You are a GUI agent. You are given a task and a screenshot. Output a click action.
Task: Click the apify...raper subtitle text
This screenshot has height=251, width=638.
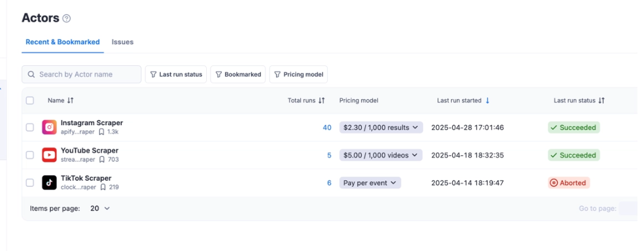click(78, 132)
